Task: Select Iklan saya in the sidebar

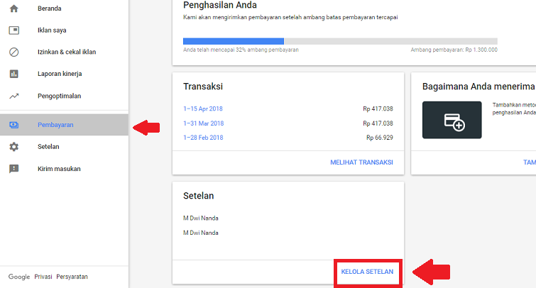Action: click(x=52, y=31)
